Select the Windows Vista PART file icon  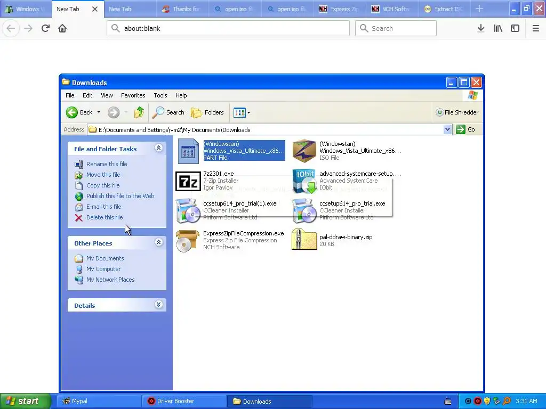[188, 151]
